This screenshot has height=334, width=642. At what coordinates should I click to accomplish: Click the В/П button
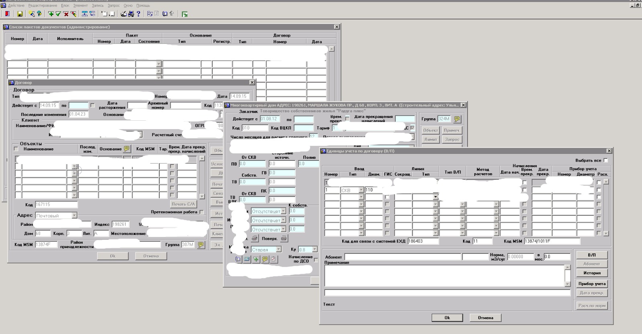(592, 255)
